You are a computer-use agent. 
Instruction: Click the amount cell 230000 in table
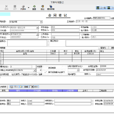click(91, 54)
